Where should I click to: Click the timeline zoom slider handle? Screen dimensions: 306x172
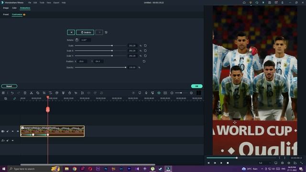click(x=181, y=93)
